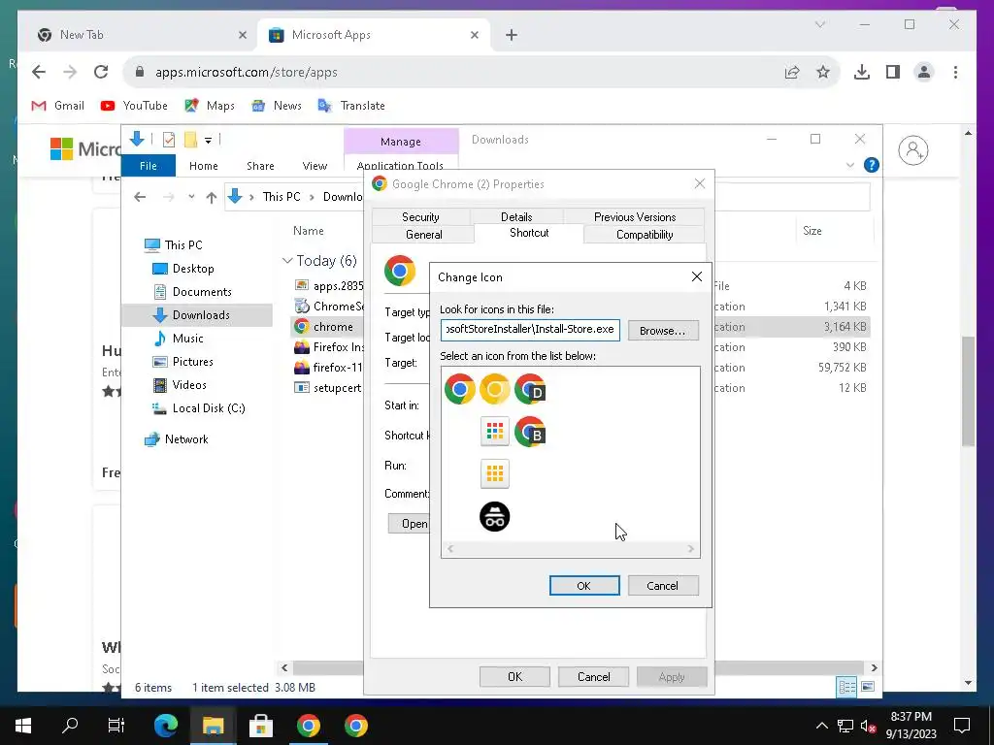Collapse the Today (6) group
The height and width of the screenshot is (745, 994).
pos(287,260)
